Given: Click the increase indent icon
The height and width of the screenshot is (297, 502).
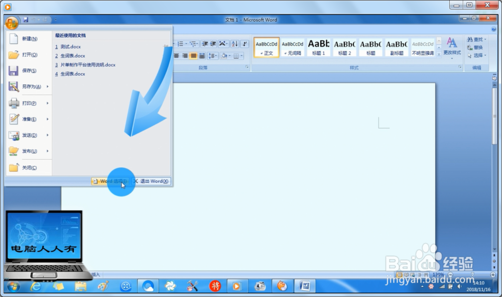Looking at the screenshot, I should (x=213, y=44).
